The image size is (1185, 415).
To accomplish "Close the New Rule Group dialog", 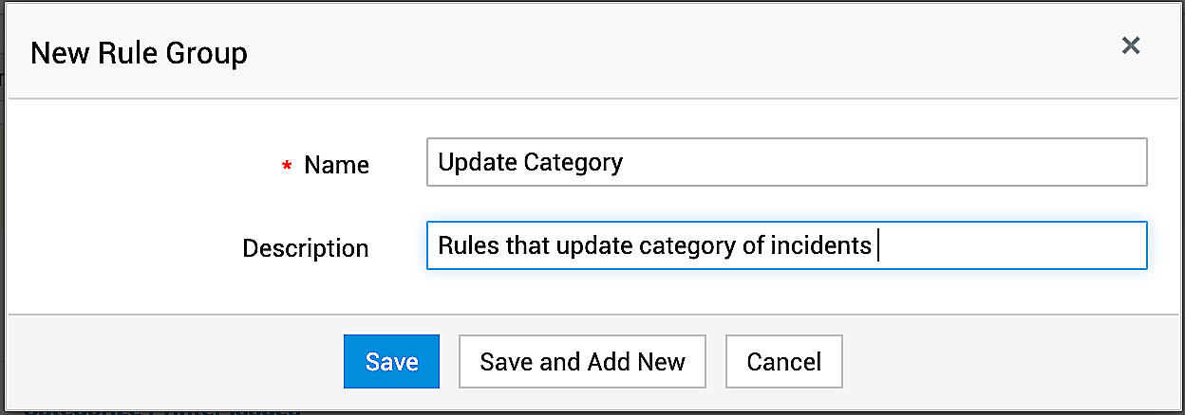I will coord(1130,45).
